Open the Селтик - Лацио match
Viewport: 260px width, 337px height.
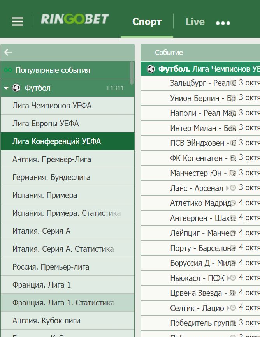197,308
